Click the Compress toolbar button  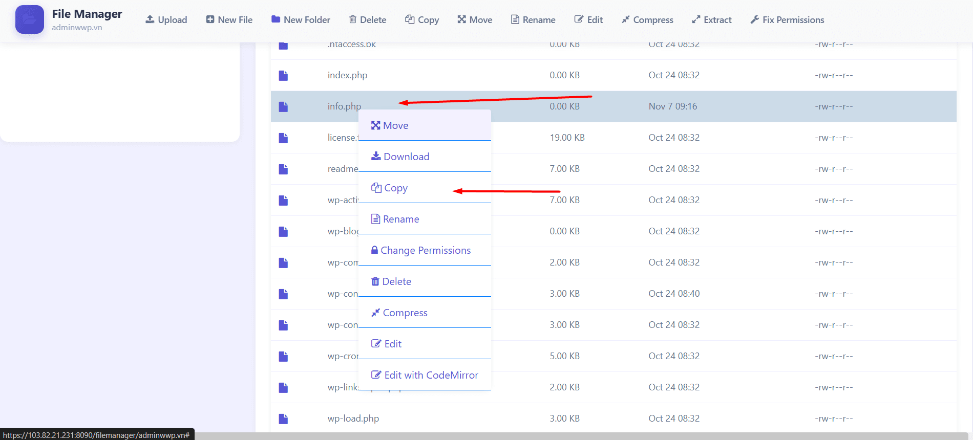click(x=647, y=20)
